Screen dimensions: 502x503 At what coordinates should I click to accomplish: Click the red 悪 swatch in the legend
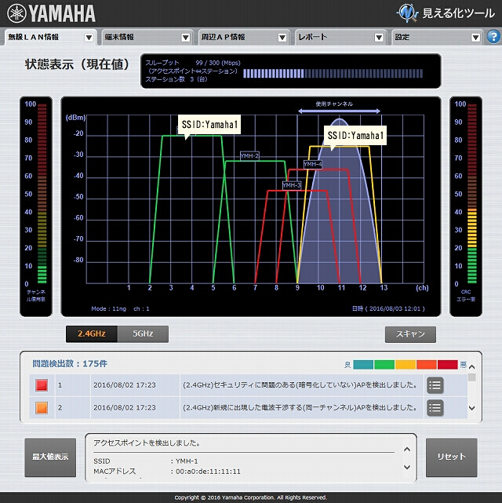448,365
